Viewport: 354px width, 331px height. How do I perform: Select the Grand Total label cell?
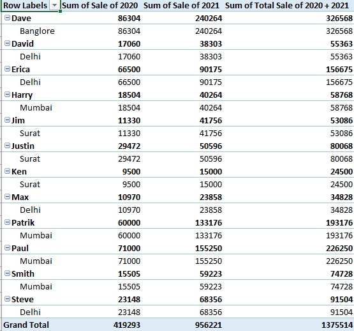pos(26,325)
